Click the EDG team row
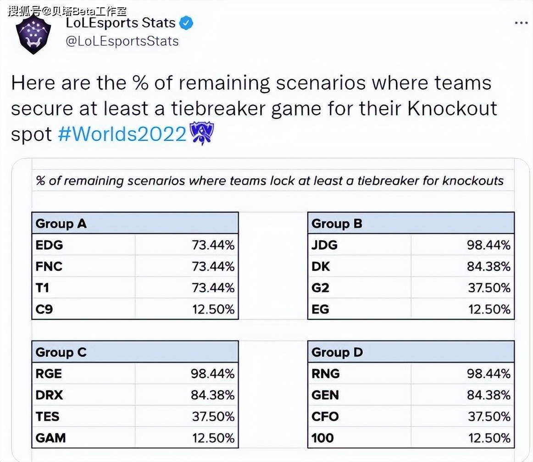533x462 pixels. 135,245
